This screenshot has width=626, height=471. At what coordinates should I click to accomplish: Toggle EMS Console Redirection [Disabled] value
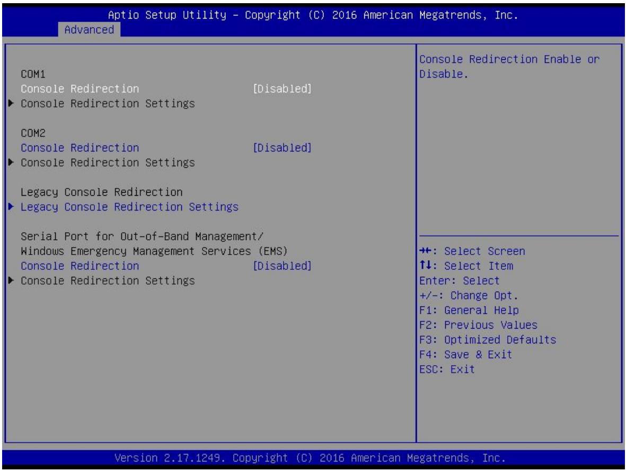[282, 266]
